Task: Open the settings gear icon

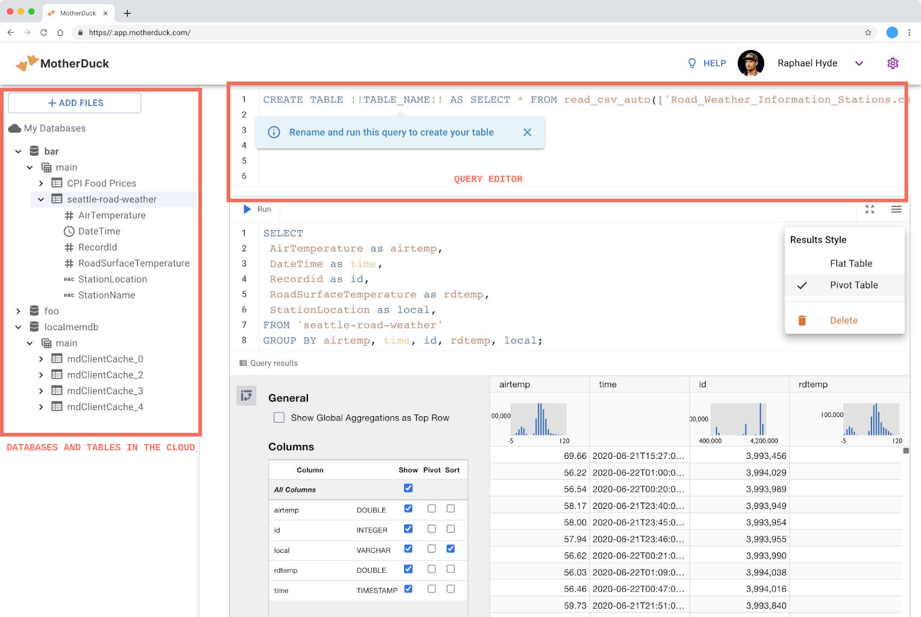Action: tap(893, 63)
